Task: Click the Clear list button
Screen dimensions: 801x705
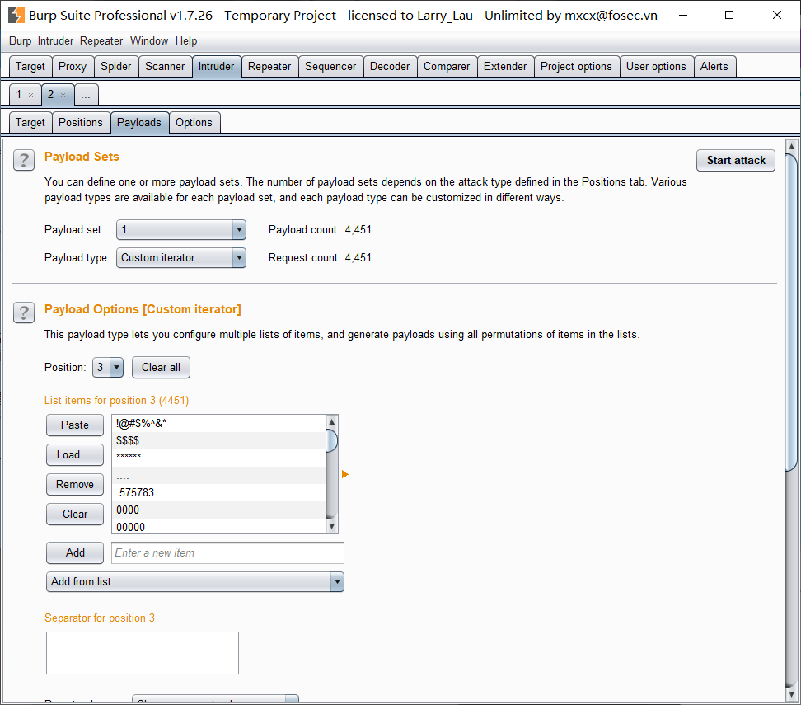Action: [x=75, y=515]
